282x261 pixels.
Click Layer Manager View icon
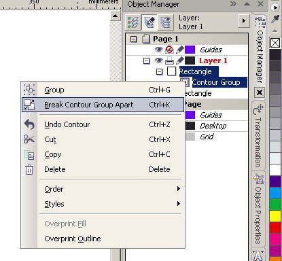166,22
